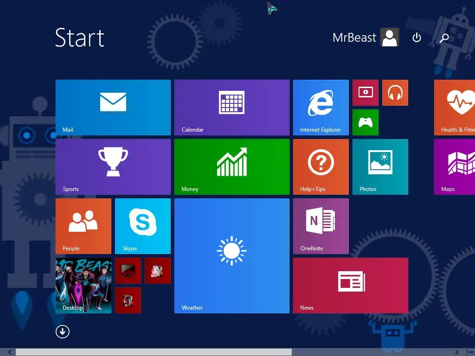Click the scrollbar right arrow
475x356 pixels.
(457, 352)
